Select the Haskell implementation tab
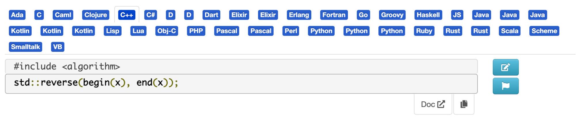576x134 pixels. tap(428, 15)
